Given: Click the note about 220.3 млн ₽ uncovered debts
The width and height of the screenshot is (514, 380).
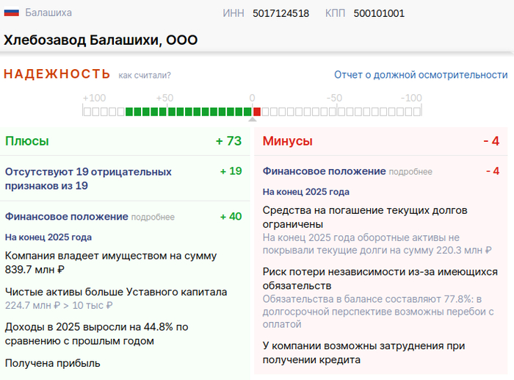Looking at the screenshot, I should (x=377, y=244).
